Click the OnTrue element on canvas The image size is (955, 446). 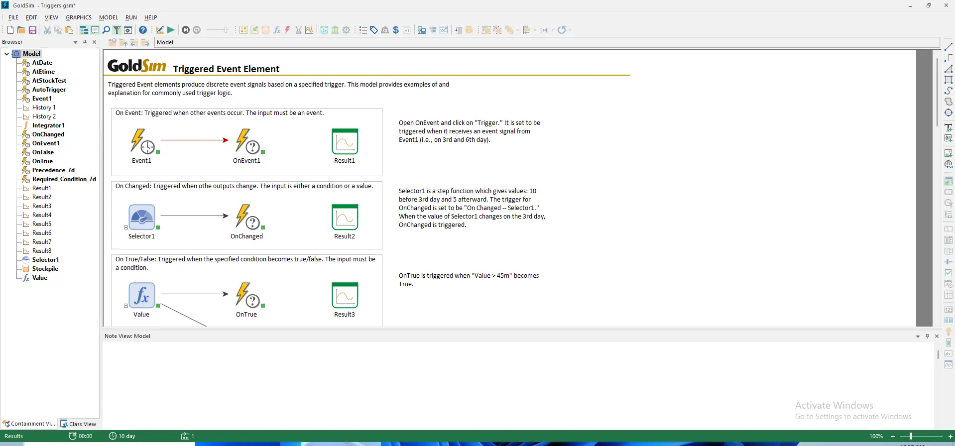247,295
